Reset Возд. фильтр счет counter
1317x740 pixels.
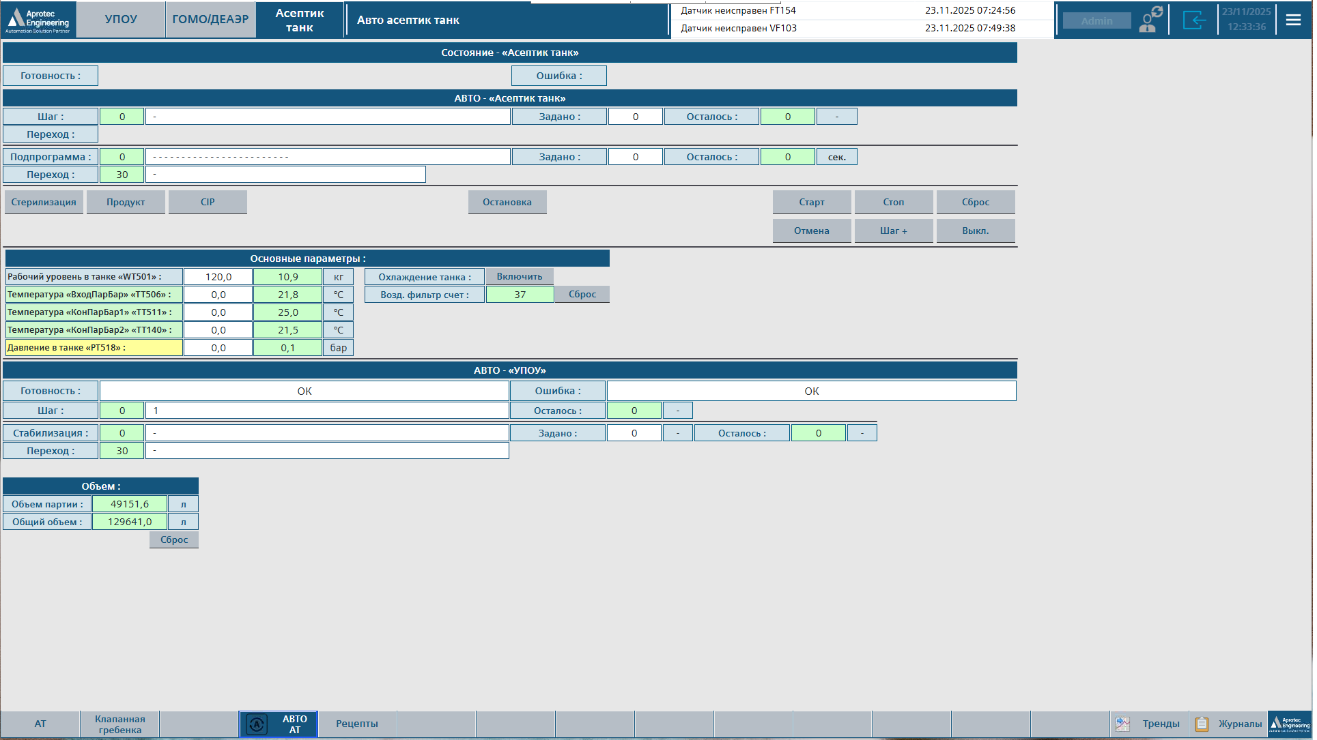[x=582, y=295]
